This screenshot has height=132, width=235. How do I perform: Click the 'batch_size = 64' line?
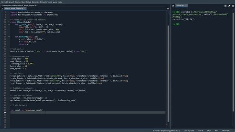19,66
